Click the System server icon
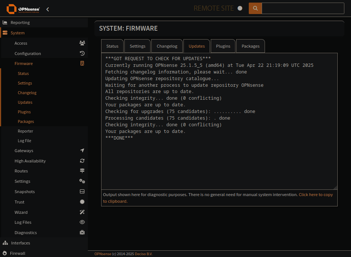This screenshot has height=257, width=351. coord(5,33)
